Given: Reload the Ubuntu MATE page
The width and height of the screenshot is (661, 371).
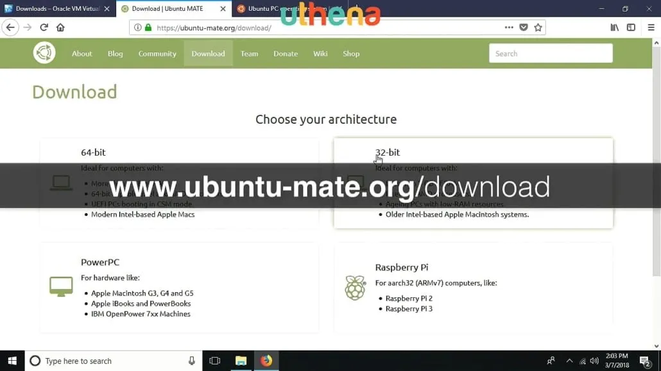Looking at the screenshot, I should click(x=44, y=28).
